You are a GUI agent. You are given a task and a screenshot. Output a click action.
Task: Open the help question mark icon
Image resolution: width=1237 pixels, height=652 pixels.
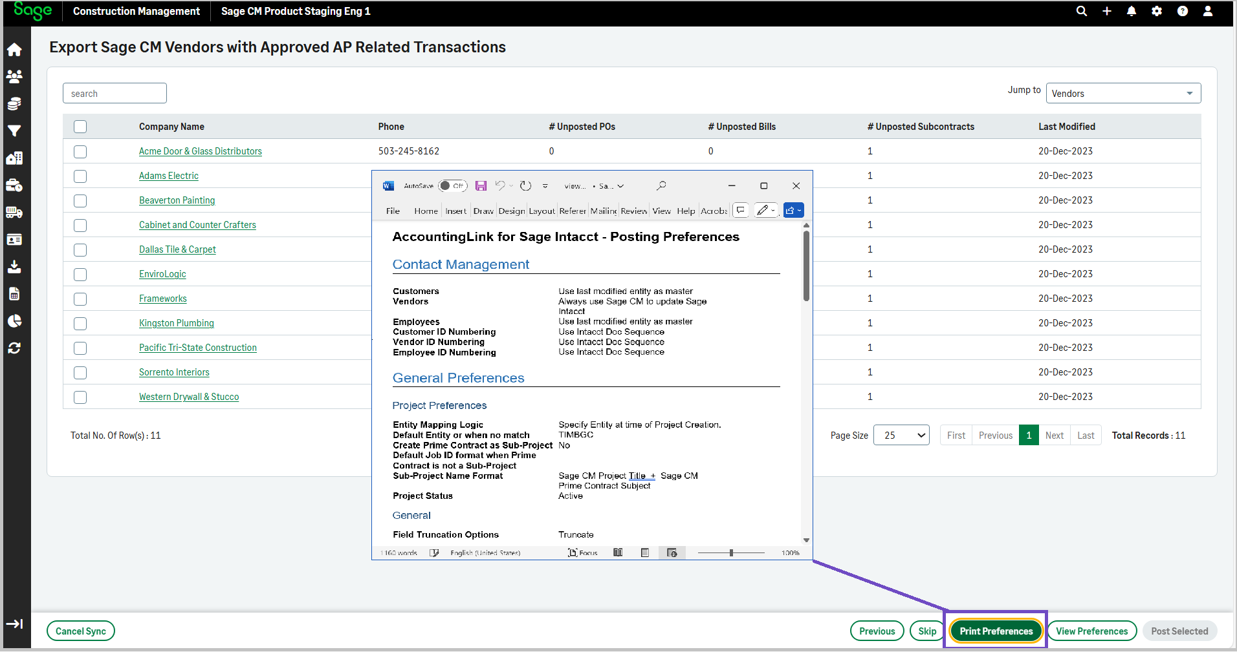pyautogui.click(x=1182, y=11)
